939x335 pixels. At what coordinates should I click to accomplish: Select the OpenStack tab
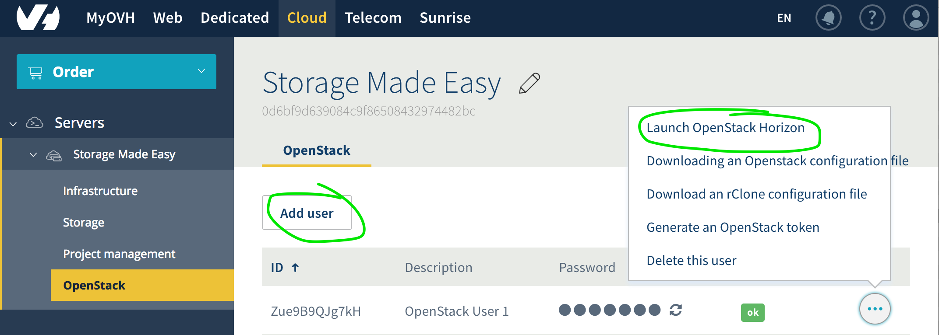click(x=316, y=150)
